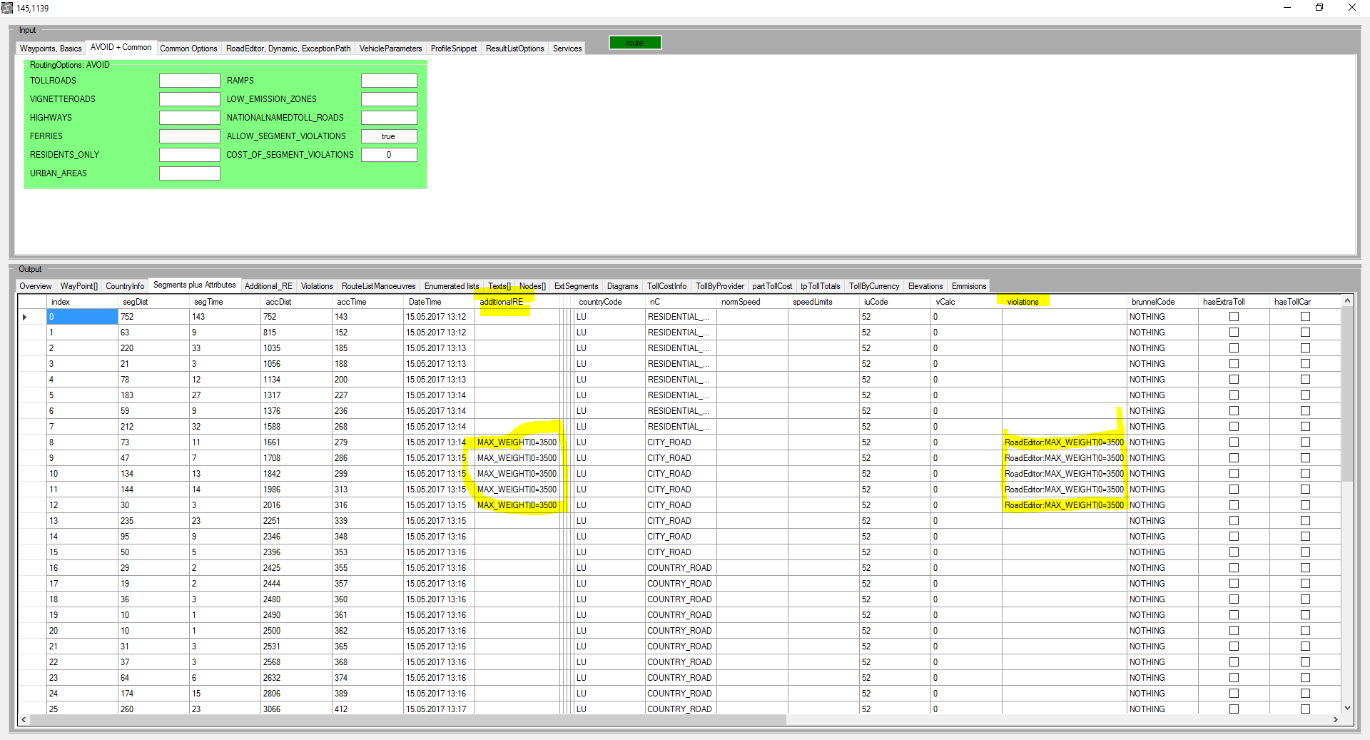The image size is (1370, 740).
Task: Click the grid's scroll up arrow
Action: pos(1347,301)
